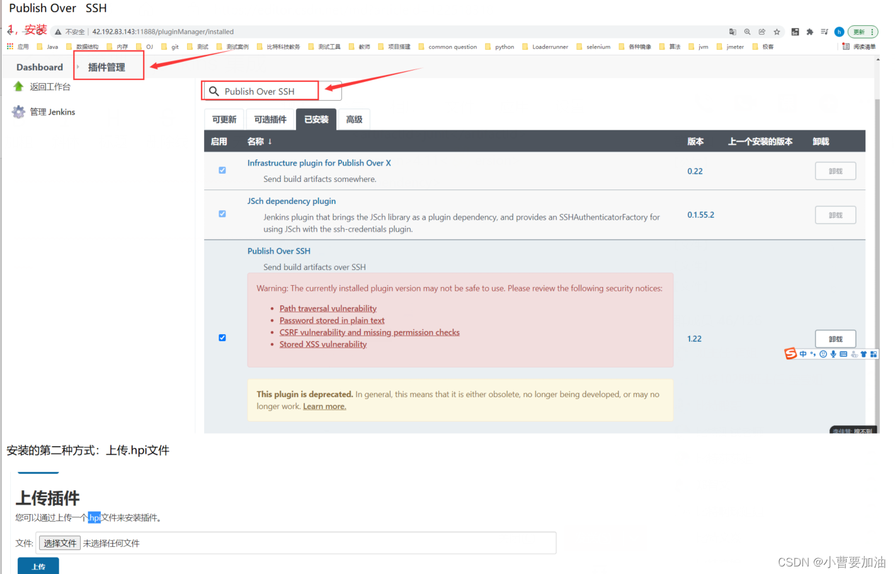Open the Java bookmark folder
This screenshot has height=574, width=895.
[48, 47]
